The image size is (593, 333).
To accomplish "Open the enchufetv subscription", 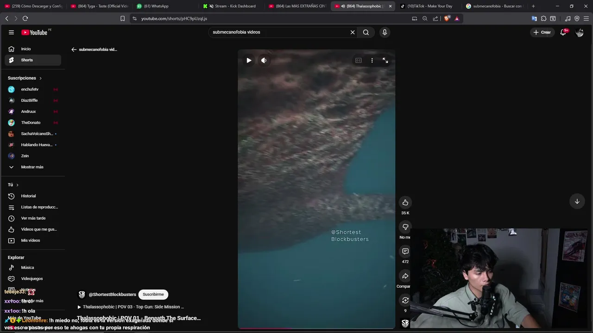I will point(33,89).
